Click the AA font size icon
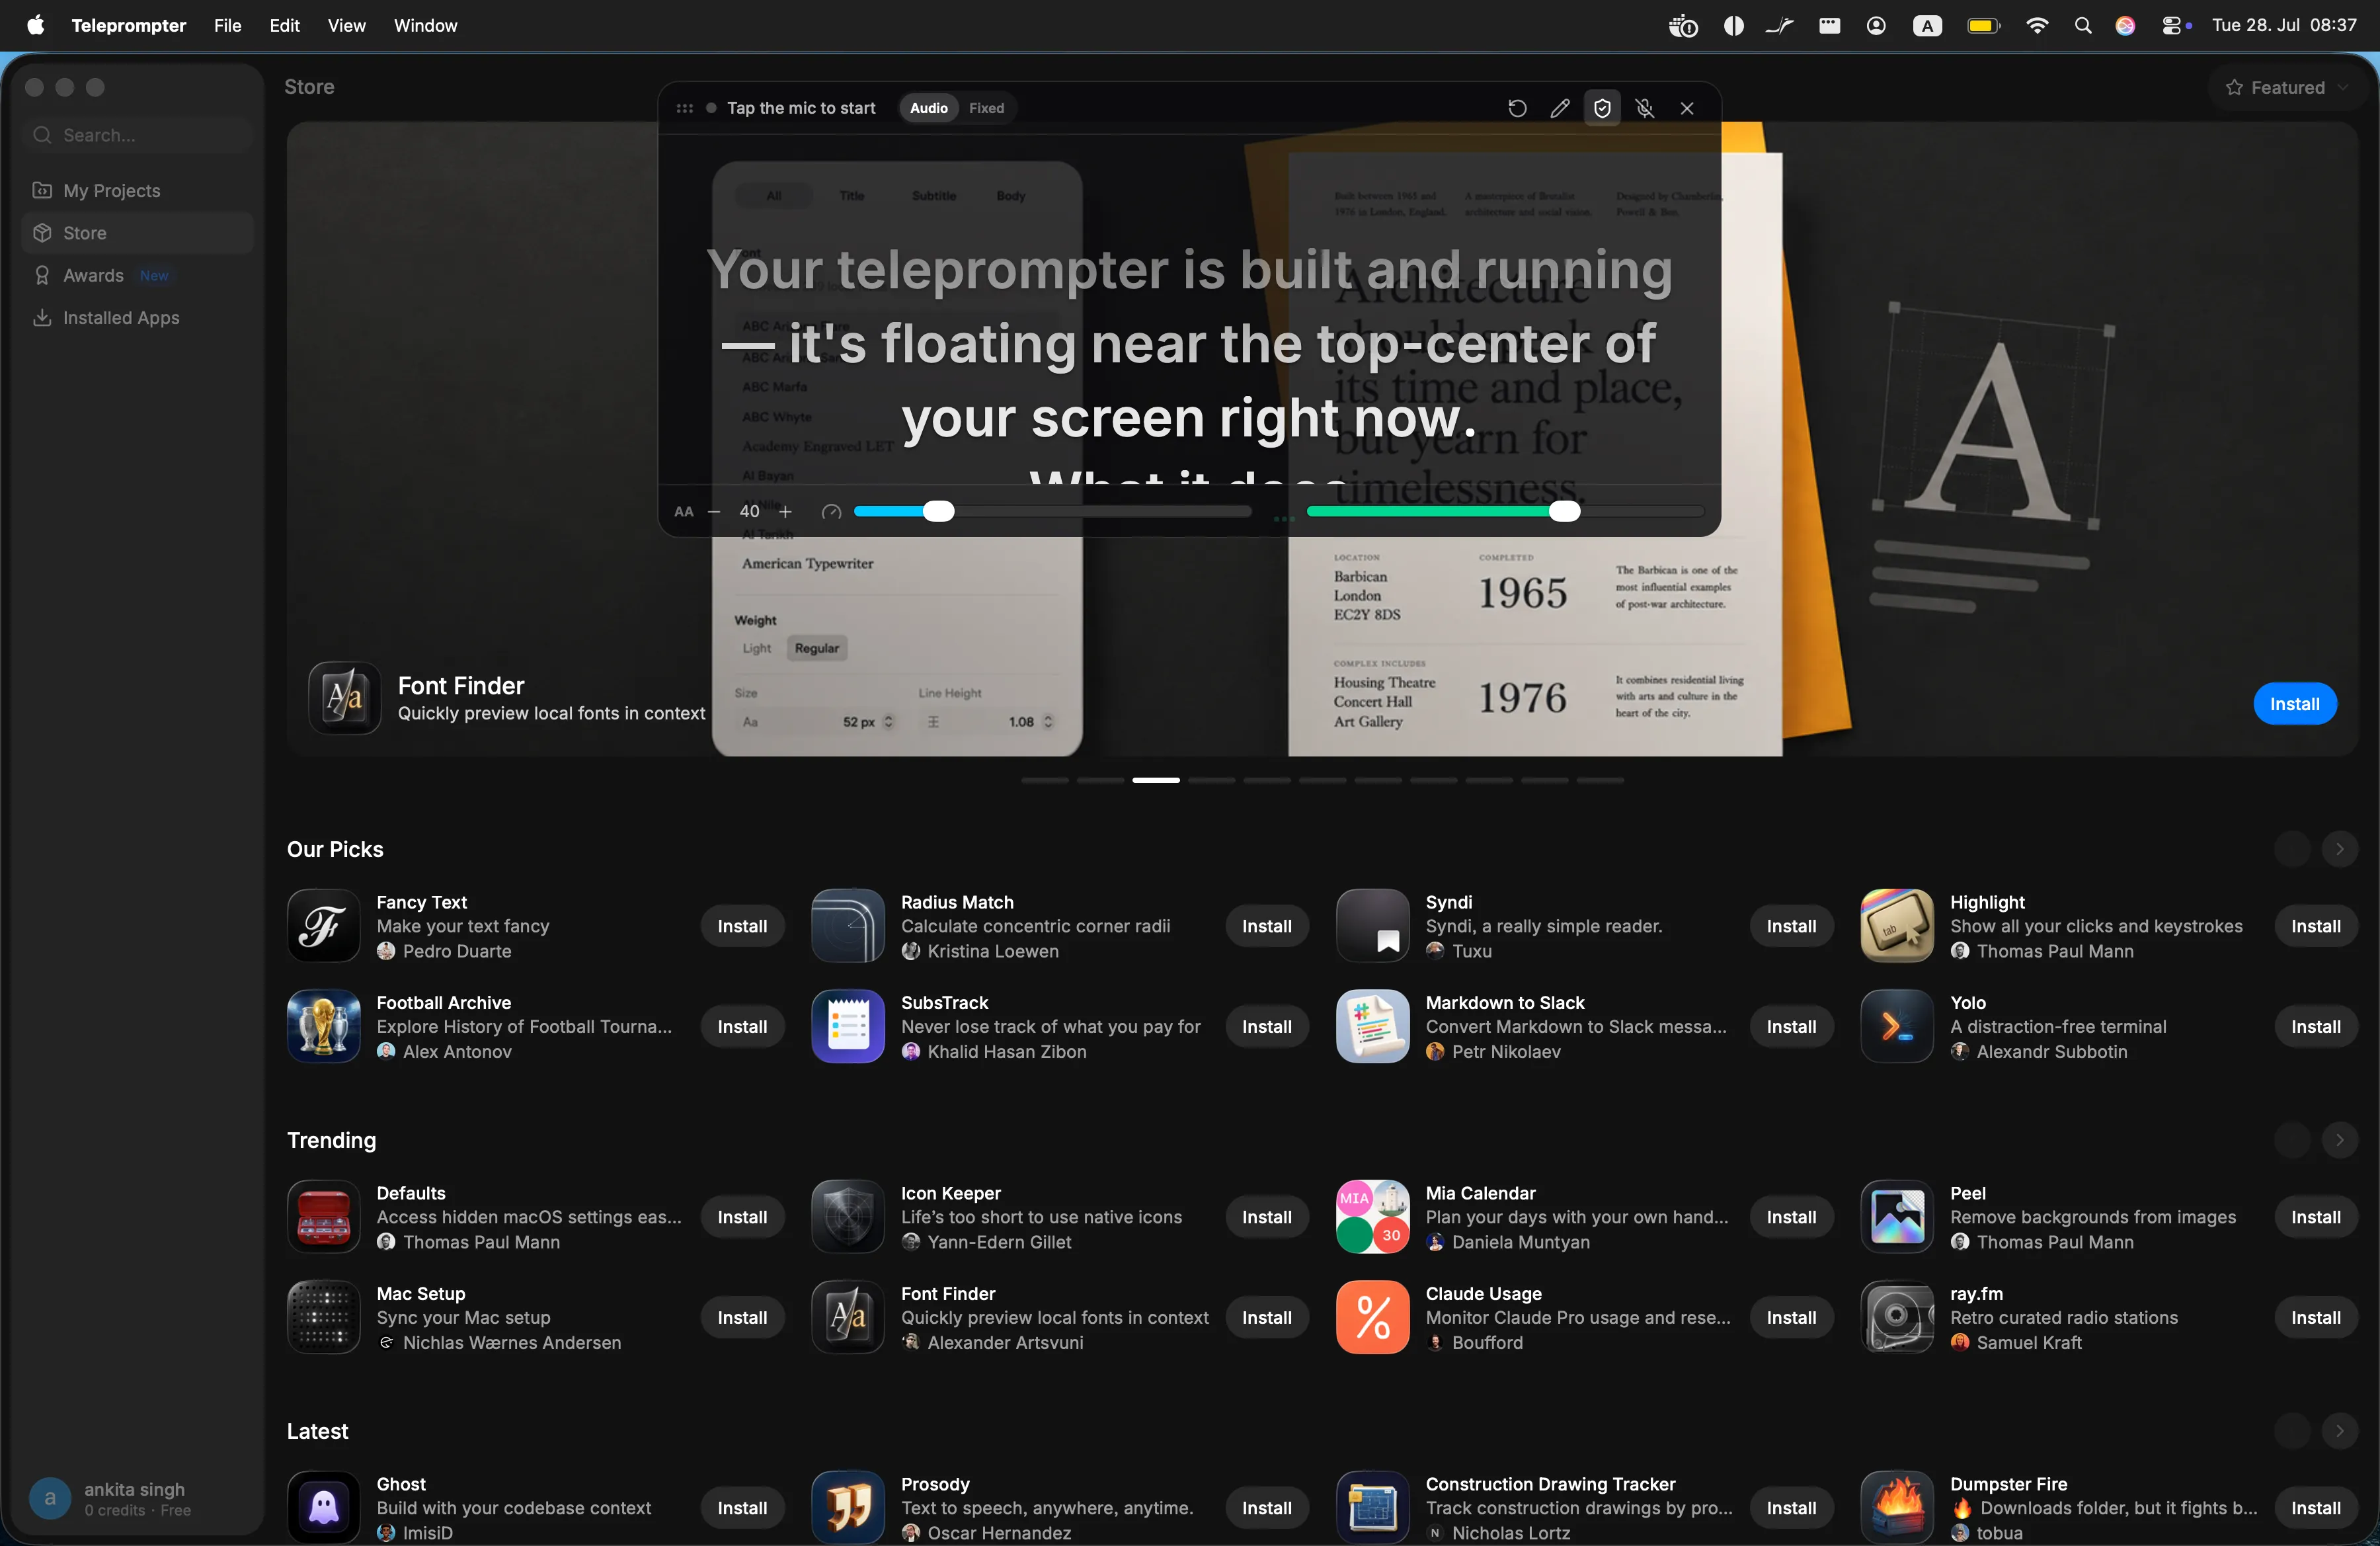Viewport: 2380px width, 1546px height. (x=684, y=512)
